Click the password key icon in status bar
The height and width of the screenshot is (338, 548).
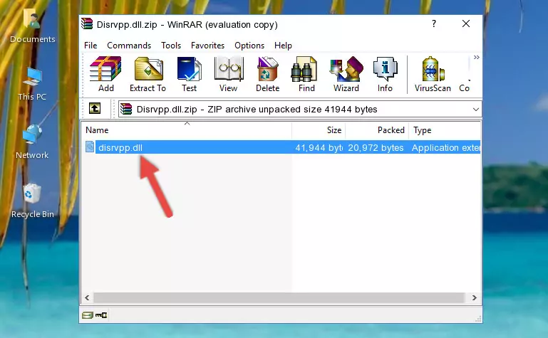point(101,315)
